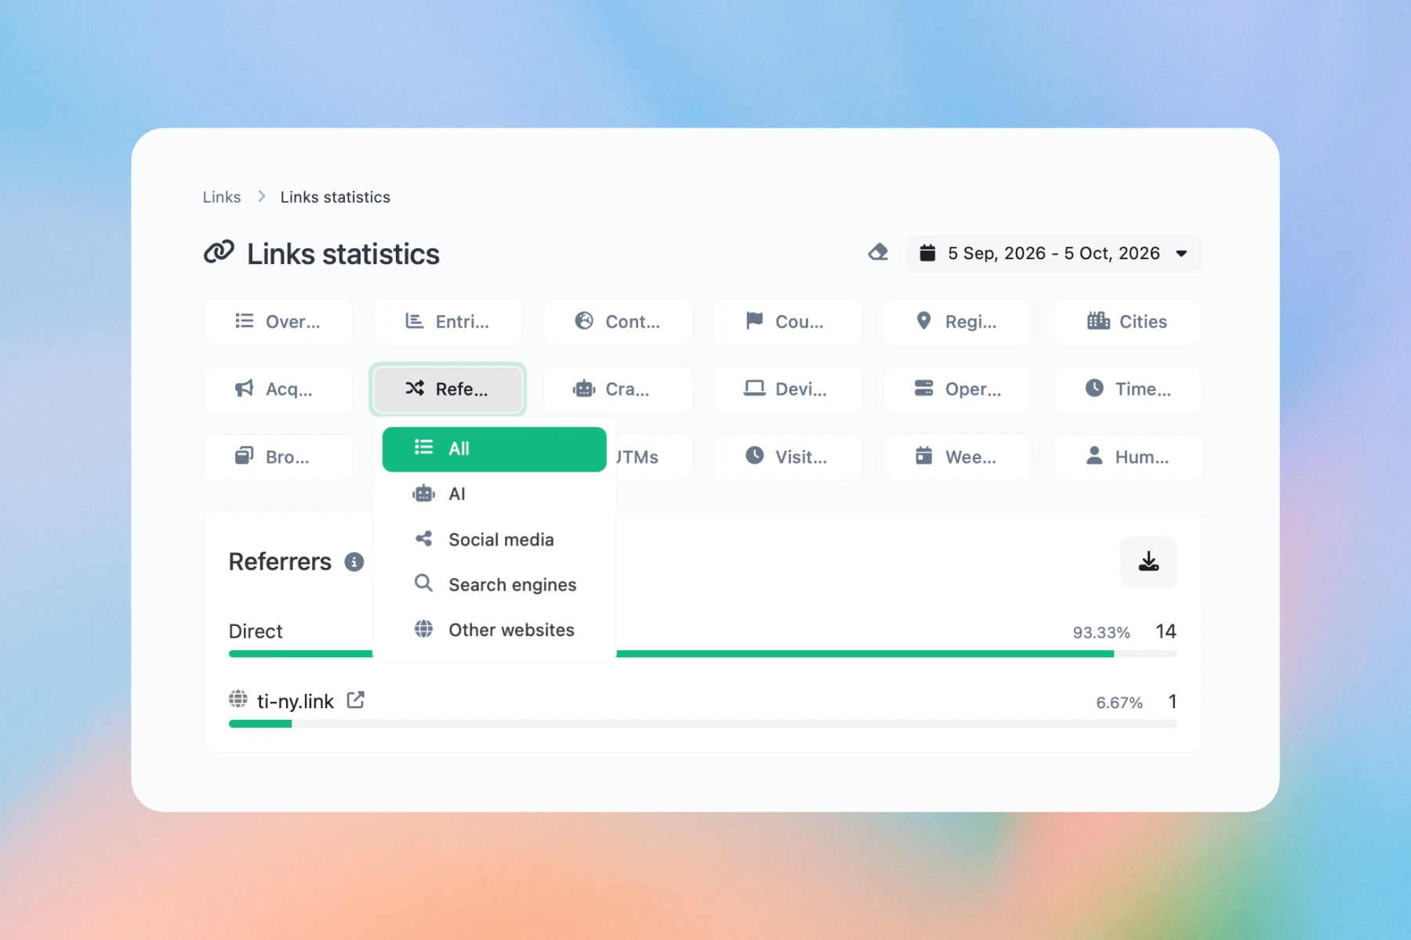Open the Referrers dropdown tab

point(448,389)
